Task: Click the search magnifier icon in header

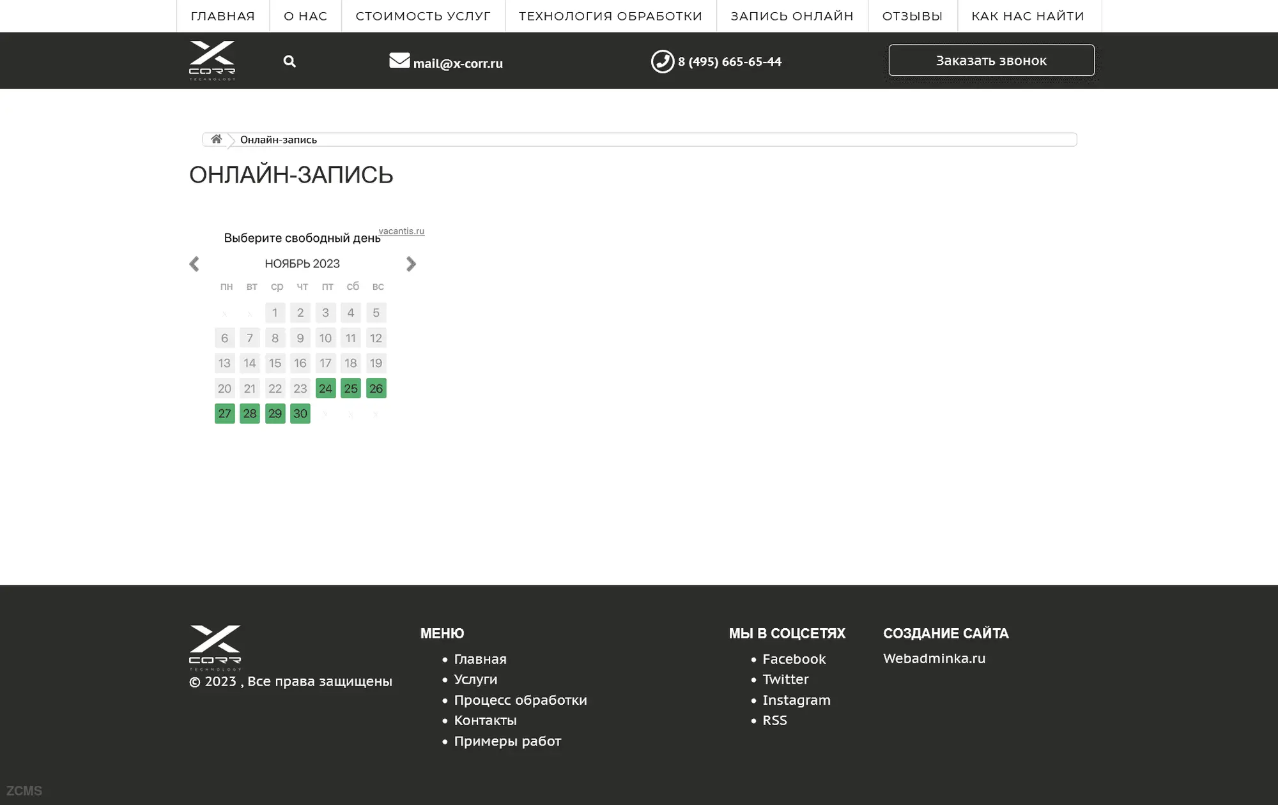Action: pos(289,61)
